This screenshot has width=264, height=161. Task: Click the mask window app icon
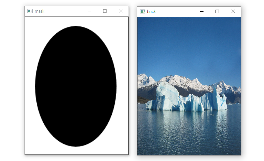[30, 11]
